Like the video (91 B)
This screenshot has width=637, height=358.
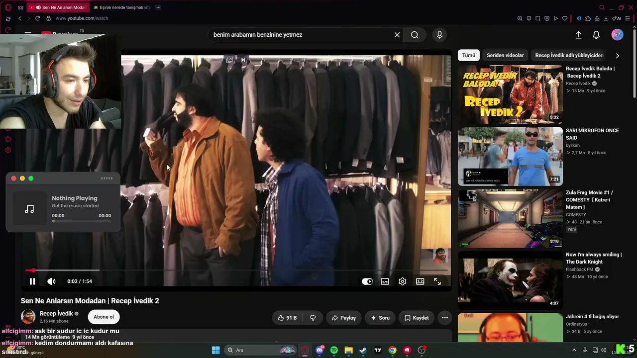(287, 318)
